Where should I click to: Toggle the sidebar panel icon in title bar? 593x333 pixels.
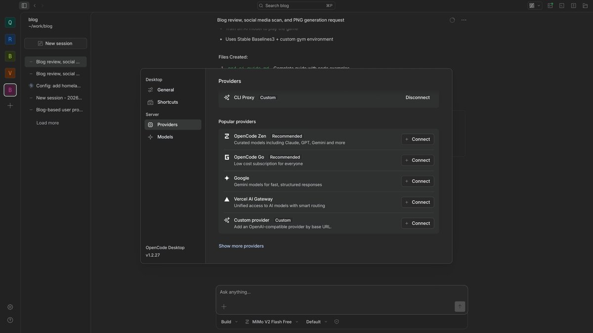tap(24, 5)
